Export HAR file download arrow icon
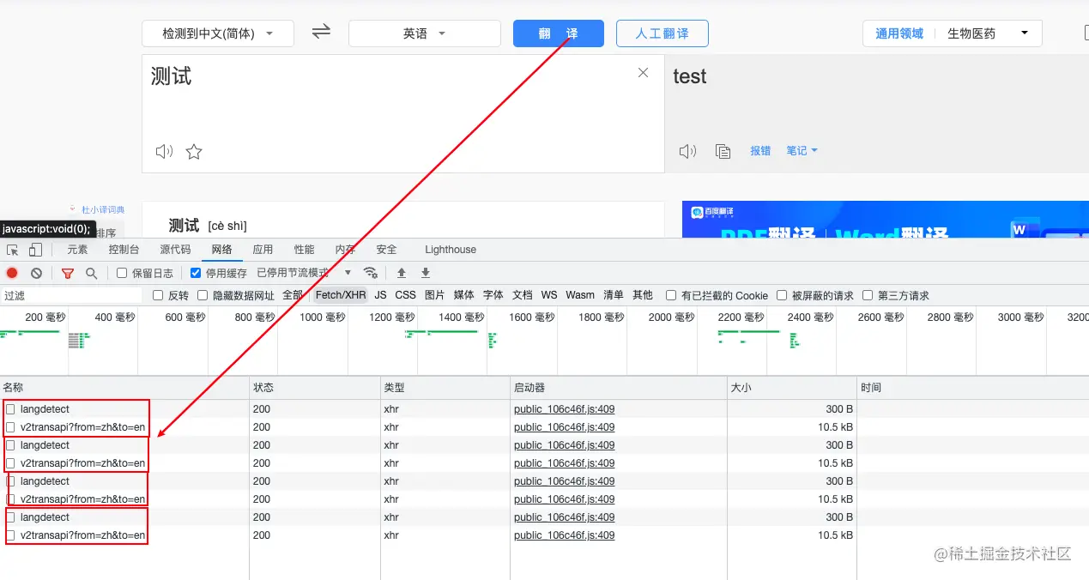 425,273
